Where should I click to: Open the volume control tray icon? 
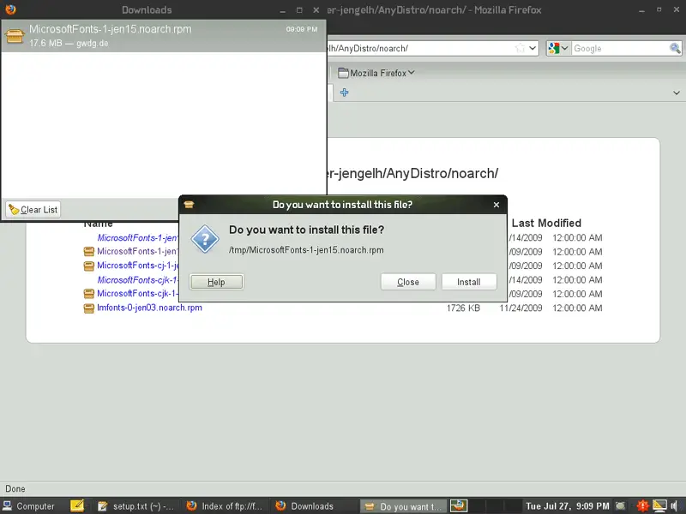tap(674, 506)
